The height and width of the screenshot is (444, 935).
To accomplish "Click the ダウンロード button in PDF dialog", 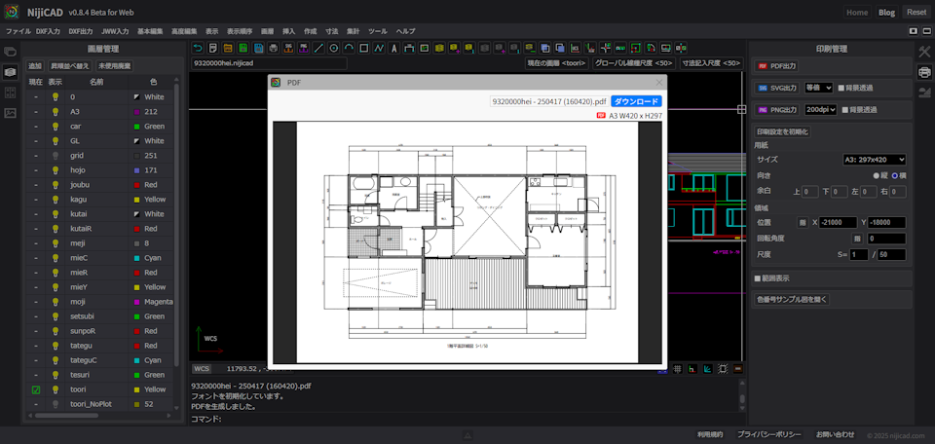I will [636, 101].
